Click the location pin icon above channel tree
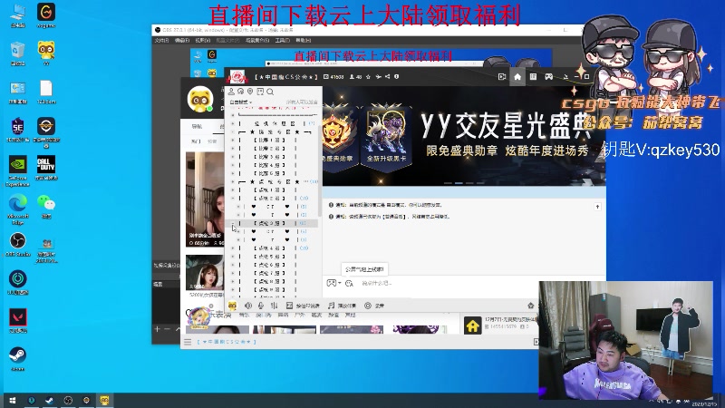 pyautogui.click(x=250, y=92)
